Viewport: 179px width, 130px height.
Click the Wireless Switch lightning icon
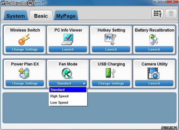[24, 39]
